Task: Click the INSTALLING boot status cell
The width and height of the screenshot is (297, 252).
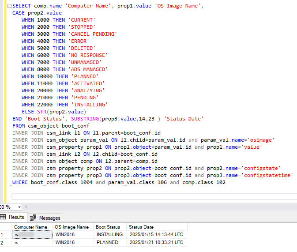Action: pos(109,235)
